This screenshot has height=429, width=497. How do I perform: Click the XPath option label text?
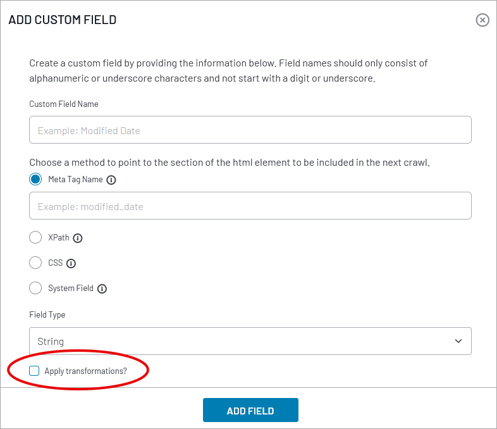[x=59, y=238]
